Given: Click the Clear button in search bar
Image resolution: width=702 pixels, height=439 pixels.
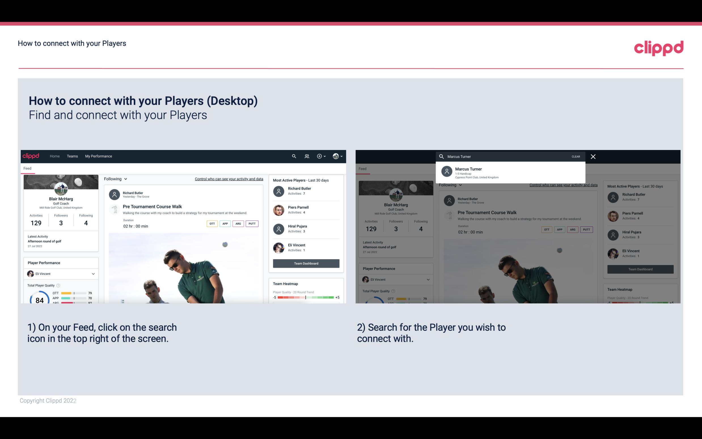Looking at the screenshot, I should click(x=576, y=156).
